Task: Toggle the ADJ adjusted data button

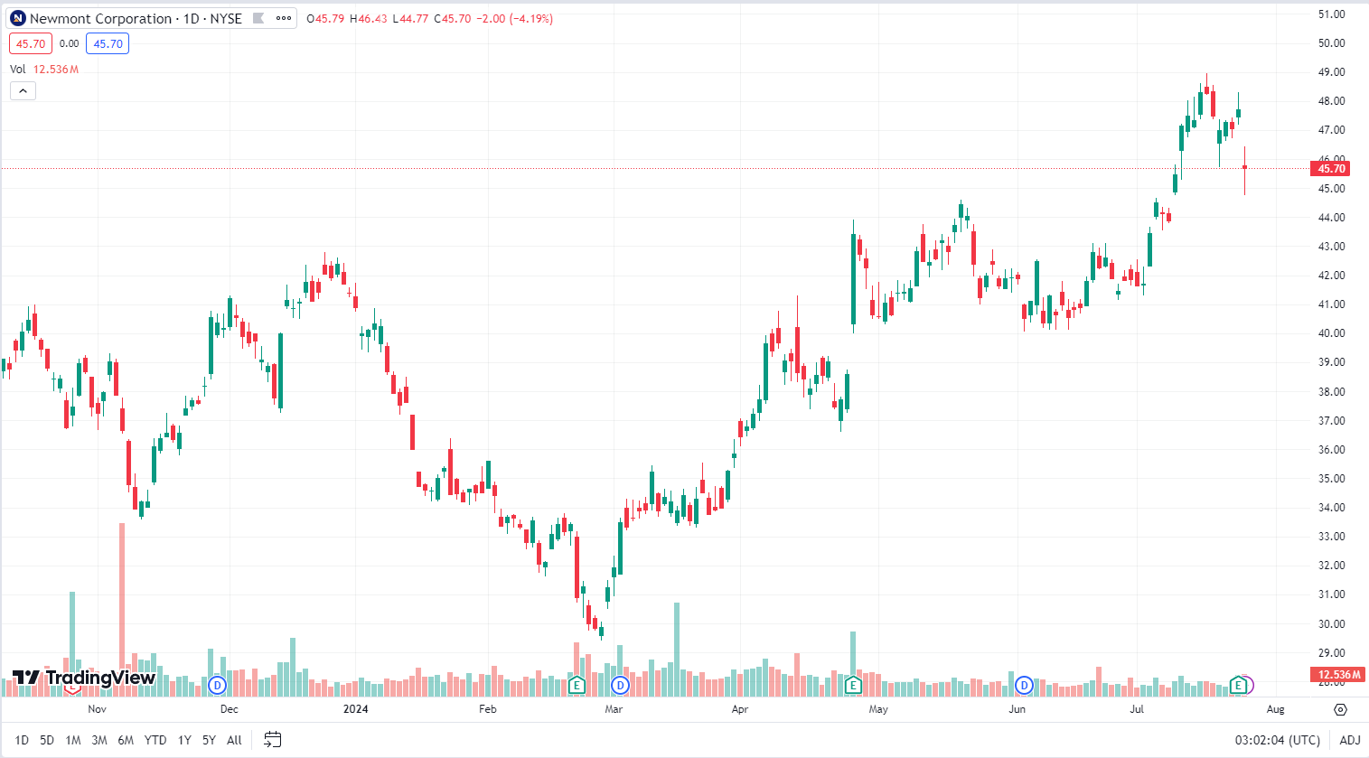Action: point(1349,740)
